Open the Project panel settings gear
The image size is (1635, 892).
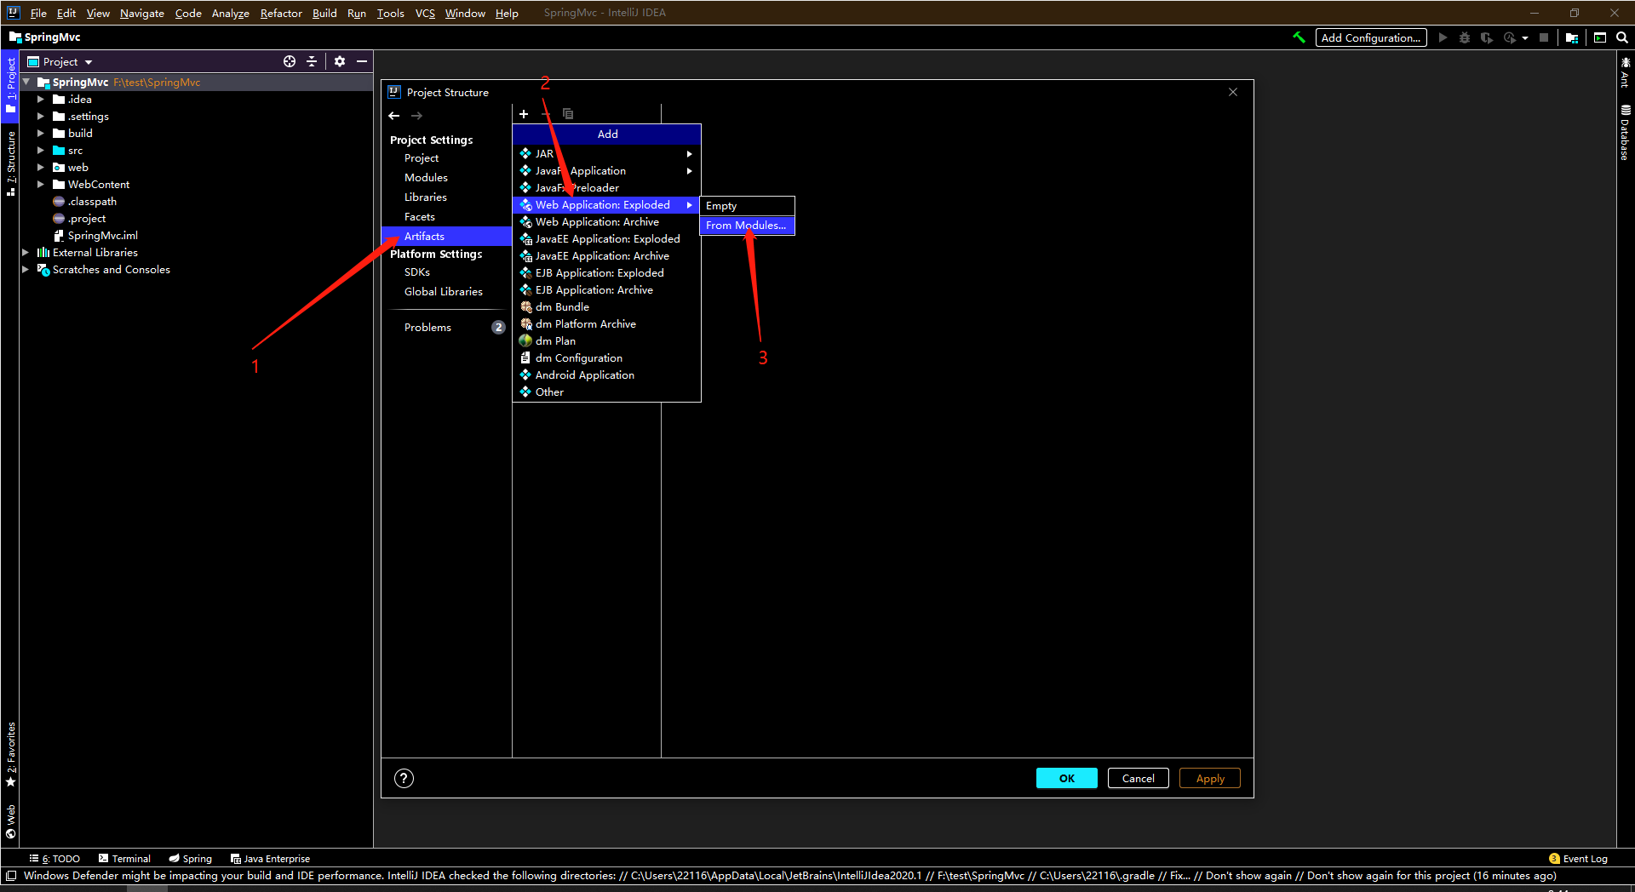coord(340,61)
